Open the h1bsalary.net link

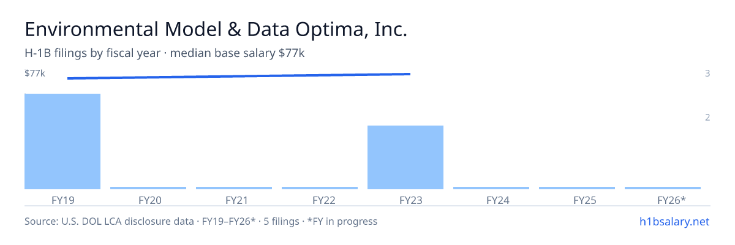point(674,221)
